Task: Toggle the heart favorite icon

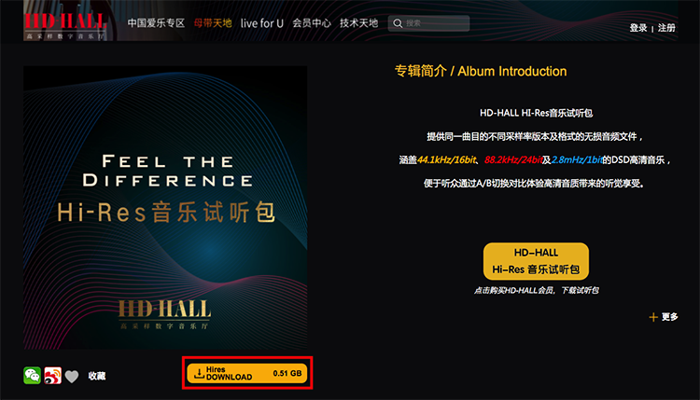Action: [72, 377]
